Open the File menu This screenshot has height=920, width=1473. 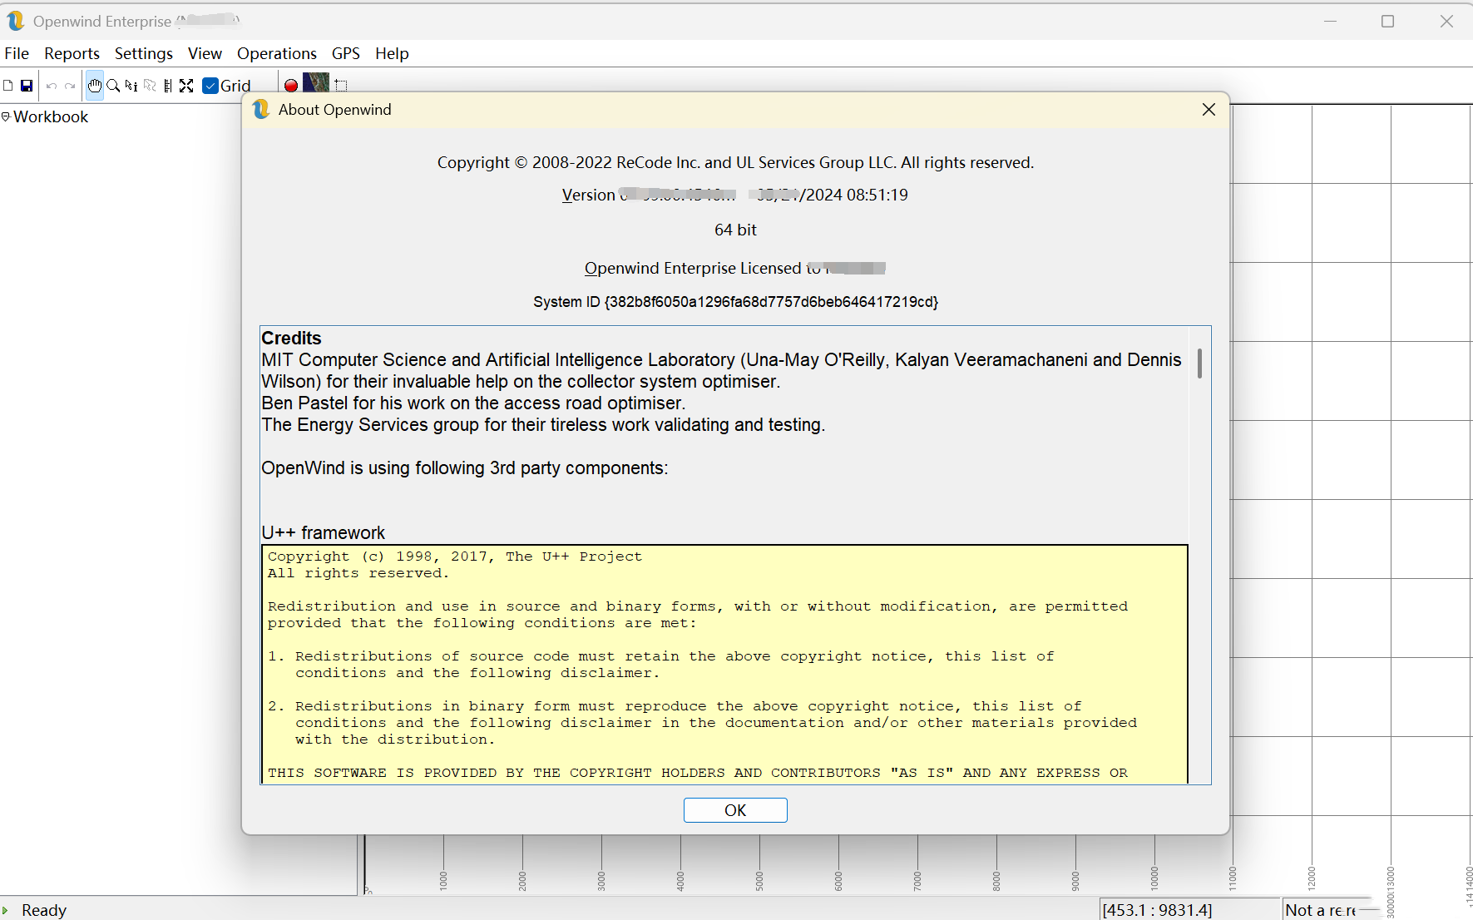click(x=17, y=53)
